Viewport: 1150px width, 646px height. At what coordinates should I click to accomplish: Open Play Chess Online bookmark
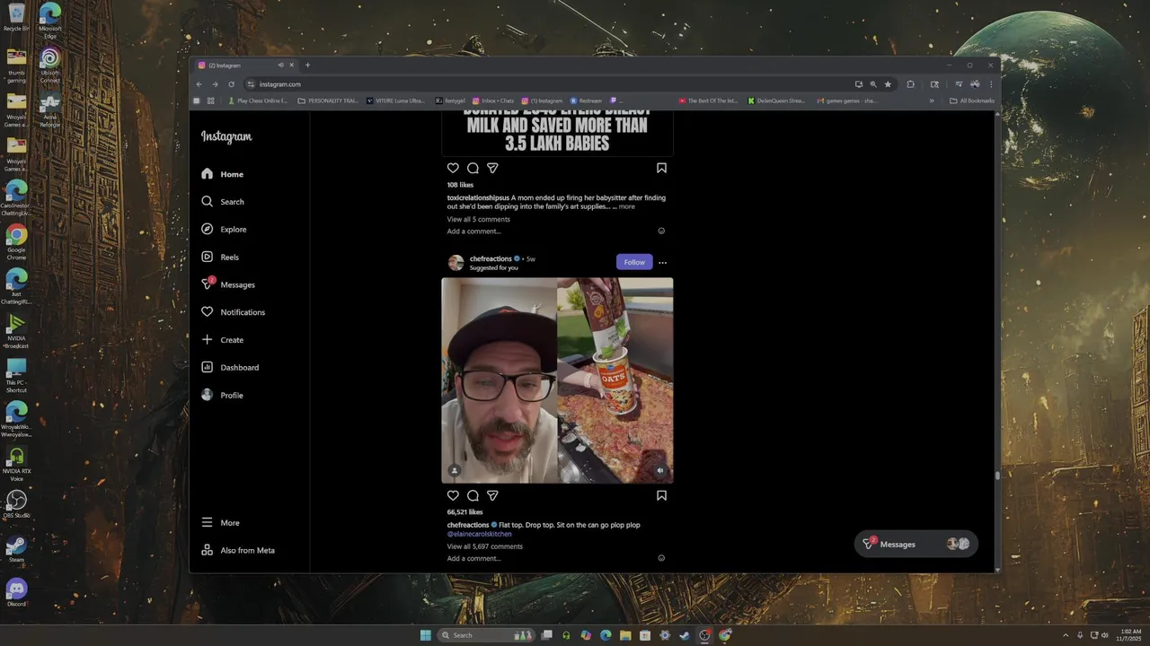[257, 100]
